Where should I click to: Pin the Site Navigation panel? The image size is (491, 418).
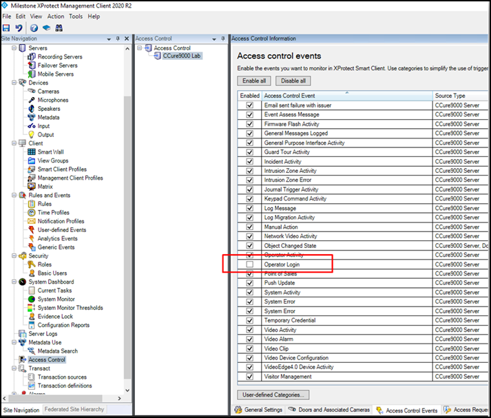118,39
